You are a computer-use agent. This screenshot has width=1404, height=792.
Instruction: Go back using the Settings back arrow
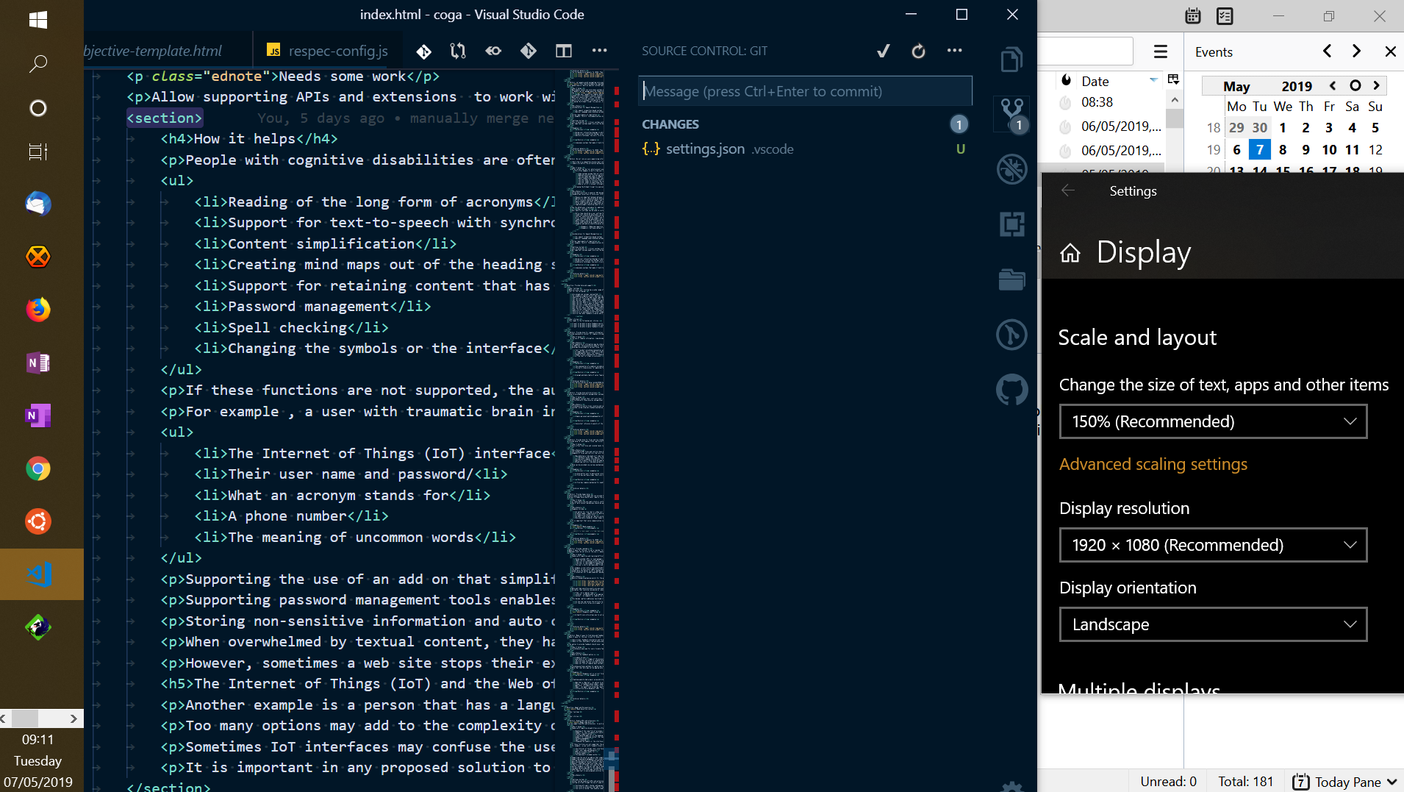coord(1068,190)
